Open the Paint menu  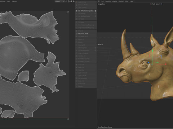pyautogui.click(x=9, y=1)
